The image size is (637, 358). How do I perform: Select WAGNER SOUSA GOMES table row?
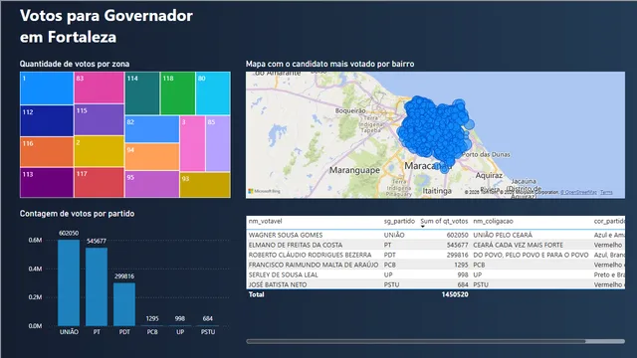(436, 235)
